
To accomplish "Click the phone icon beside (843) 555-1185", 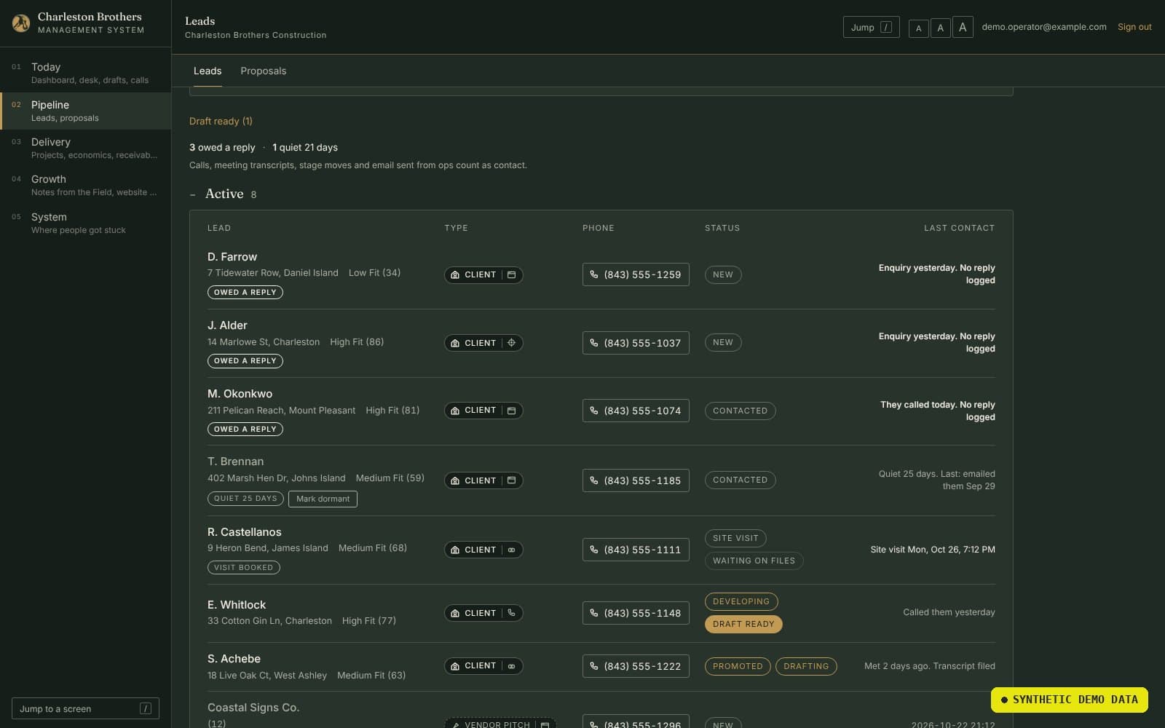I will coord(594,480).
